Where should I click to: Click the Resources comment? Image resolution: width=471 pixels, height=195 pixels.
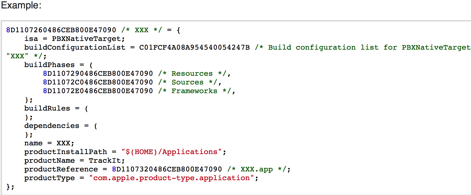pyautogui.click(x=192, y=74)
